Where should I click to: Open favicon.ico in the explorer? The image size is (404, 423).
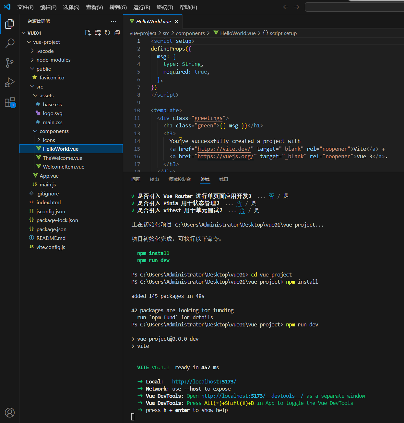(71, 78)
